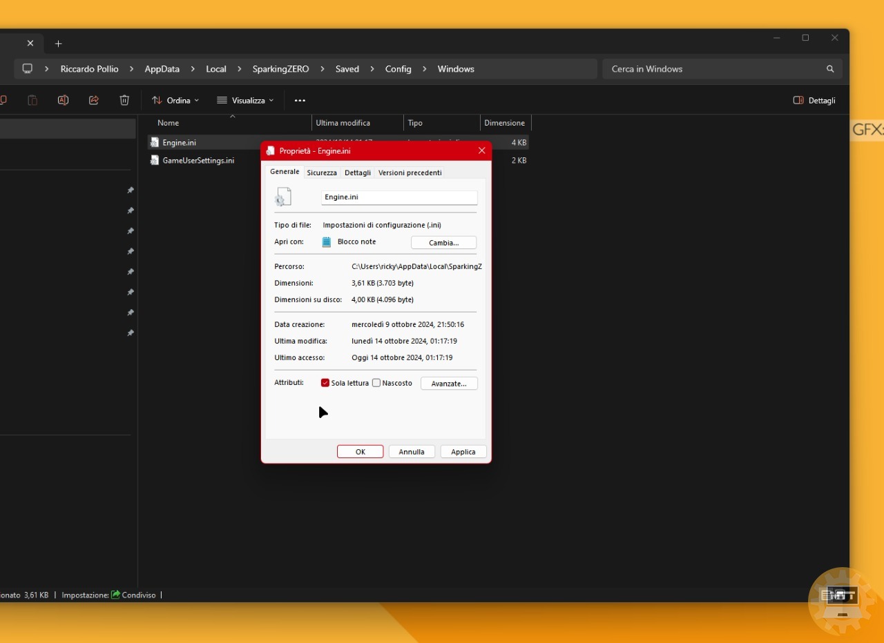Navigate to Local breadcrumb
Viewport: 884px width, 643px height.
click(x=216, y=69)
